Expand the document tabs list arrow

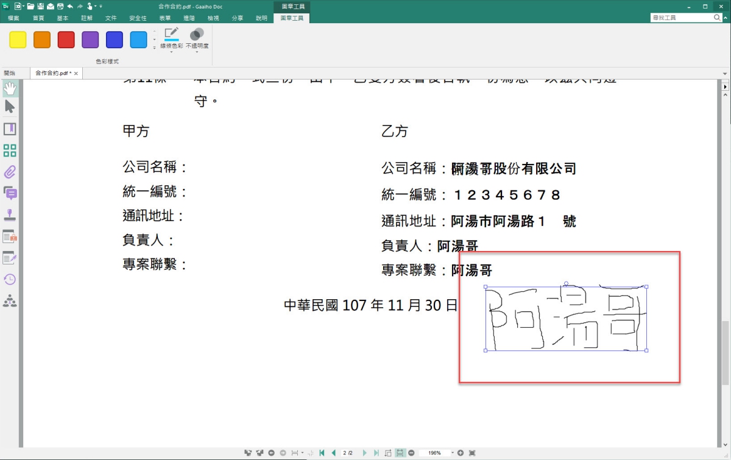[x=725, y=73]
